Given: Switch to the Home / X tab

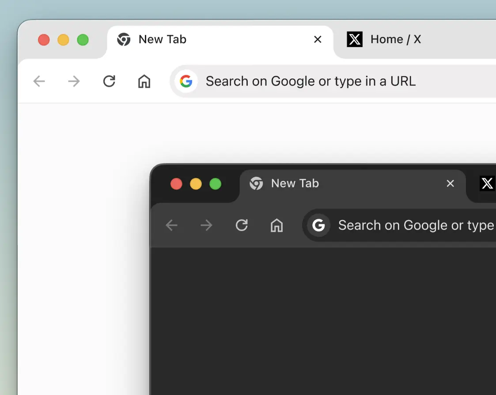Looking at the screenshot, I should 395,39.
